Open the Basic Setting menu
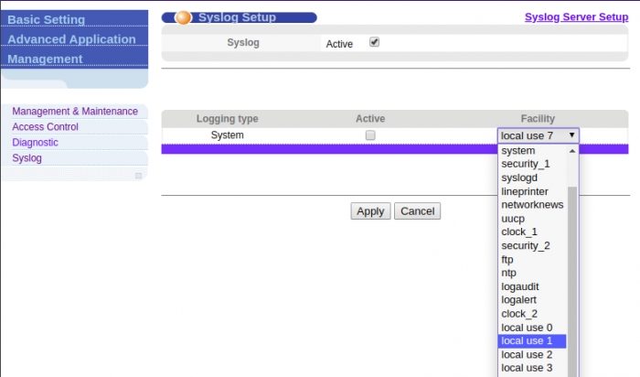640x377 pixels. (x=46, y=19)
